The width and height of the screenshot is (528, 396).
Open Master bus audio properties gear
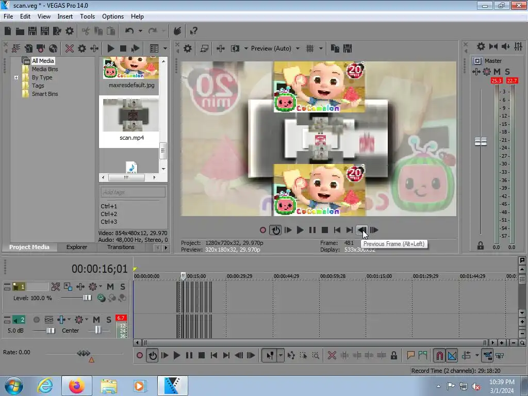[481, 46]
